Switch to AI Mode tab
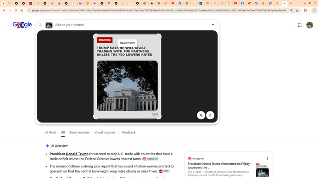The width and height of the screenshot is (318, 178). pos(51,133)
